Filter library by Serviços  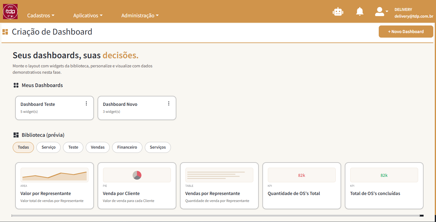click(x=158, y=147)
